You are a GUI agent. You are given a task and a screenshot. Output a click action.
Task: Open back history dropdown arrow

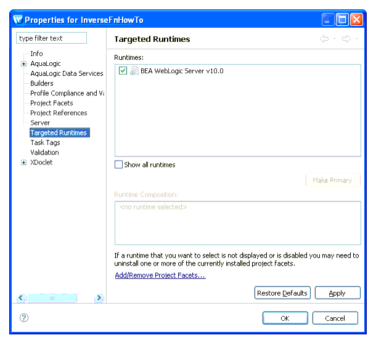[334, 39]
